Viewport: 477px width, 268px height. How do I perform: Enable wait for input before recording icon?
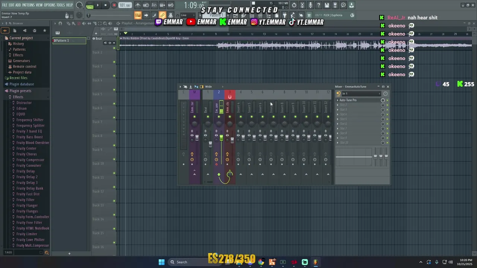[146, 5]
